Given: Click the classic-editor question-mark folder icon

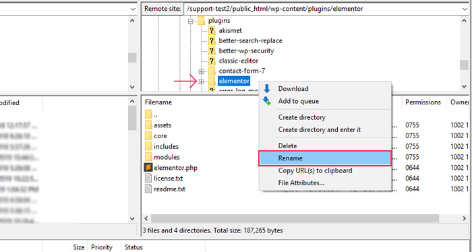Looking at the screenshot, I should tap(212, 61).
